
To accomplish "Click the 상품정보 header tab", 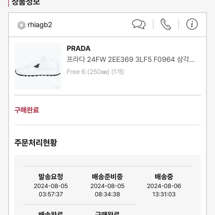I will click(26, 3).
